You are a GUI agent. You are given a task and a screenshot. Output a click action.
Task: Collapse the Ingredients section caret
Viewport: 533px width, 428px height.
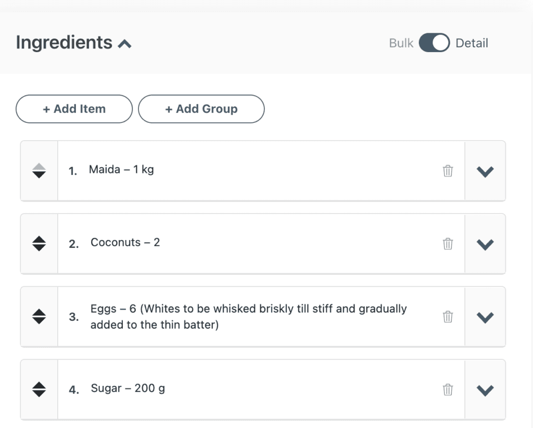tap(124, 44)
